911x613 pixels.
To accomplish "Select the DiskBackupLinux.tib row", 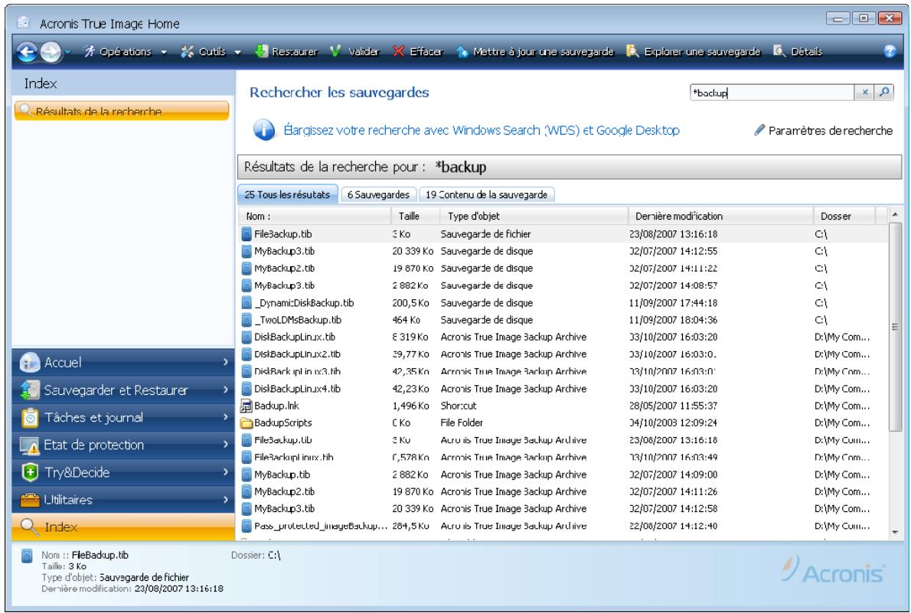I will 563,337.
